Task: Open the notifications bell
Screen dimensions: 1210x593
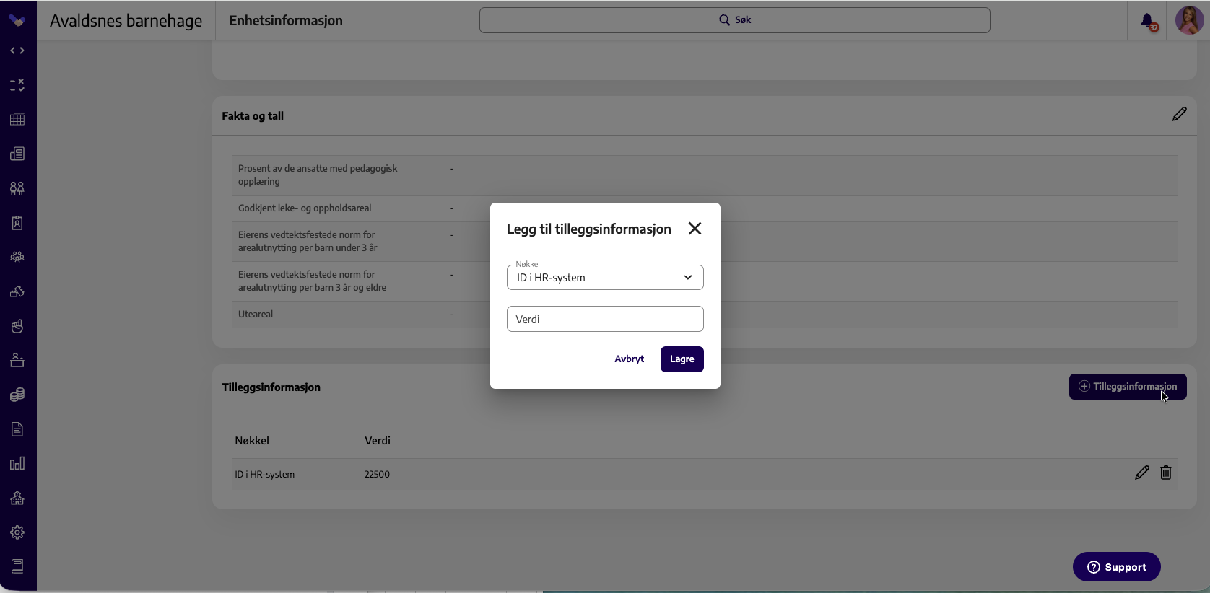Action: (1148, 22)
